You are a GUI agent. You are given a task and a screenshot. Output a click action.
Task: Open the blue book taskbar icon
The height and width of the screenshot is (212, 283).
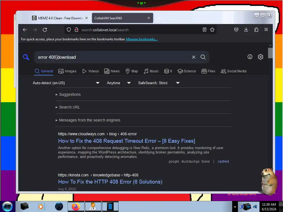pyautogui.click(x=110, y=206)
